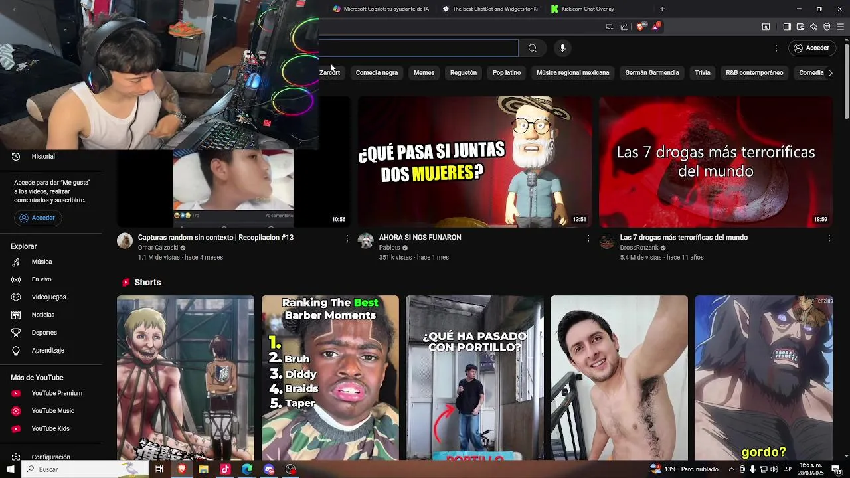Click Windows taskbar Buscar search box

pos(85,469)
